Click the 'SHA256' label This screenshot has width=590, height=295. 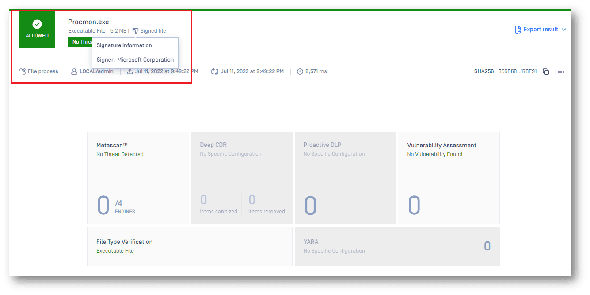(x=484, y=71)
